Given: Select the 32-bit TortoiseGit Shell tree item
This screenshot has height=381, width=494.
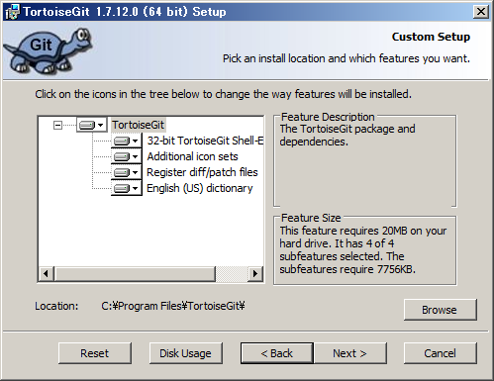Looking at the screenshot, I should pos(205,141).
